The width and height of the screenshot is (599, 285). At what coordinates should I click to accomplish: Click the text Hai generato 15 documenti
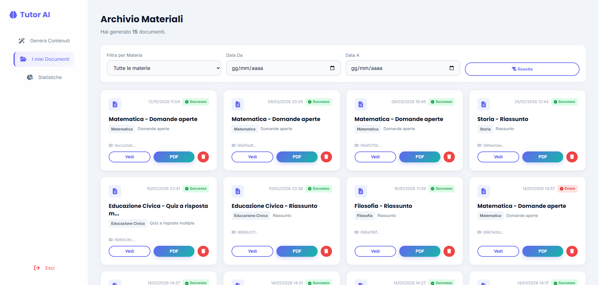point(133,32)
